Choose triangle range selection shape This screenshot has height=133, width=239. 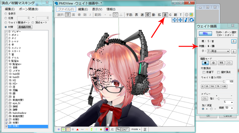[x=121, y=15]
